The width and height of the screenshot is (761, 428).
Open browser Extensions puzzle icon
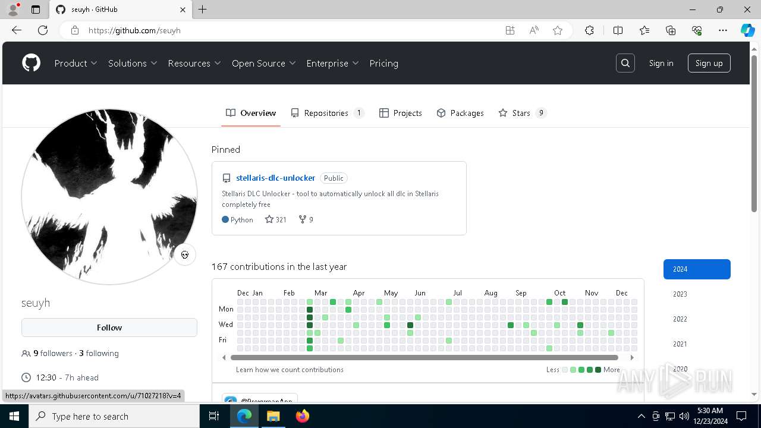click(x=589, y=30)
